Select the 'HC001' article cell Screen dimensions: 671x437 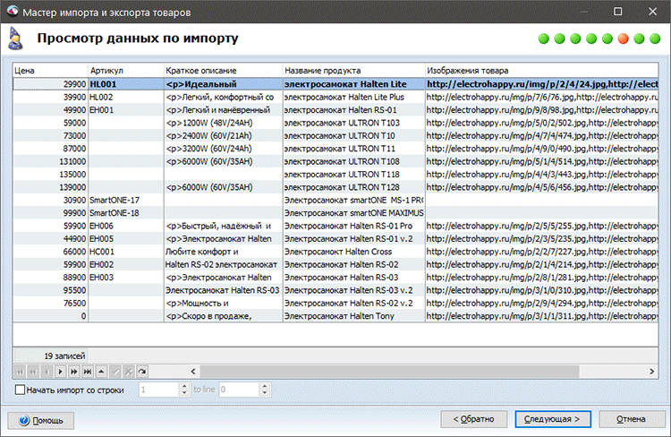[126, 252]
